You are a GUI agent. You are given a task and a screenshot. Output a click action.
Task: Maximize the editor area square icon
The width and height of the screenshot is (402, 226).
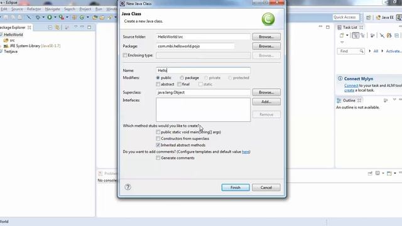[328, 27]
